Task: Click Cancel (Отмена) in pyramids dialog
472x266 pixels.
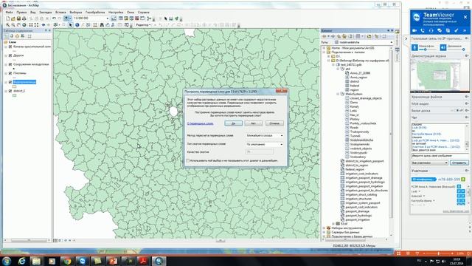Action: 274,123
